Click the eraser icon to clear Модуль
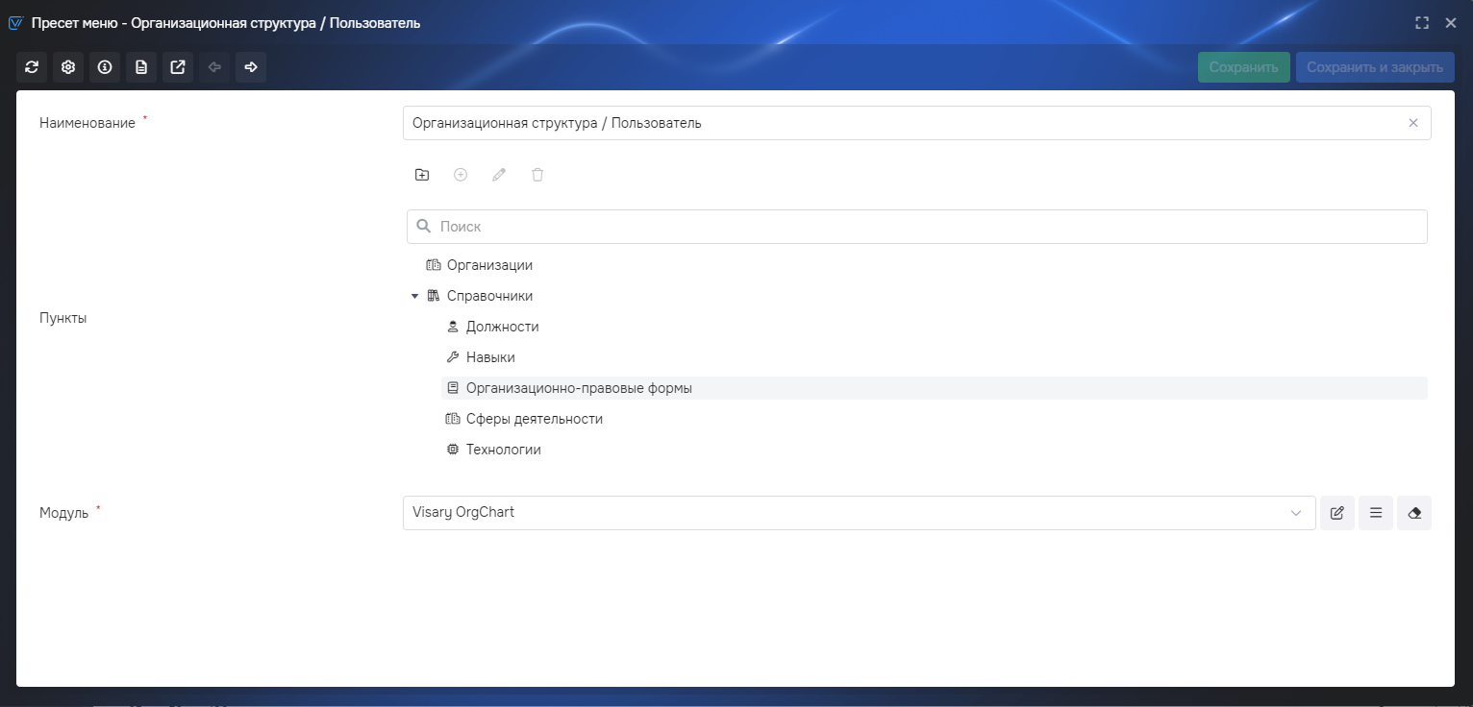1473x707 pixels. [1414, 513]
